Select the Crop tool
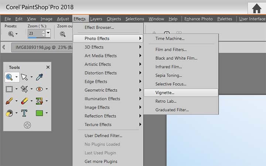266x166 pixels. 24,89
